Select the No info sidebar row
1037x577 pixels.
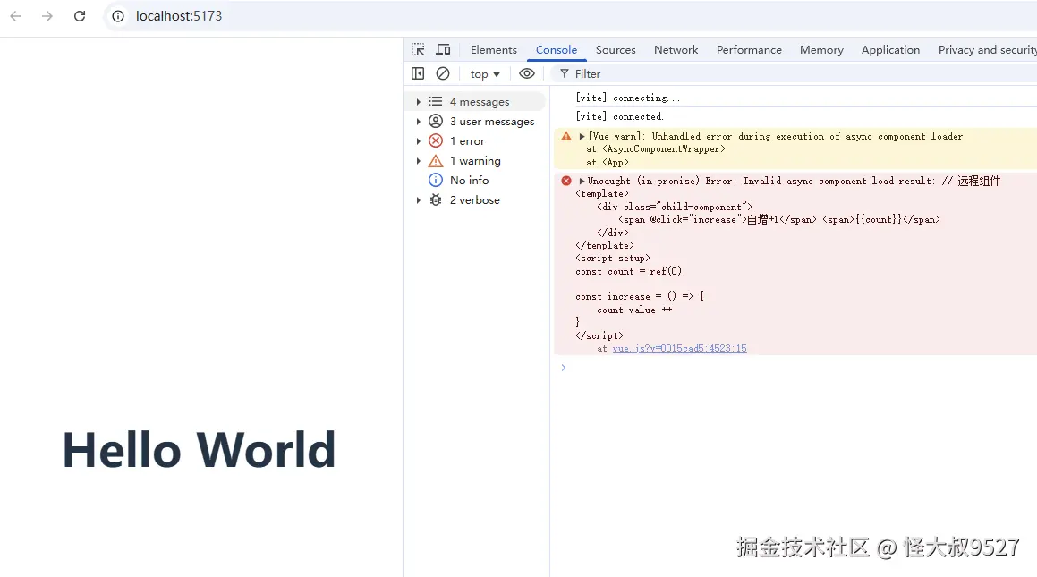coord(475,181)
